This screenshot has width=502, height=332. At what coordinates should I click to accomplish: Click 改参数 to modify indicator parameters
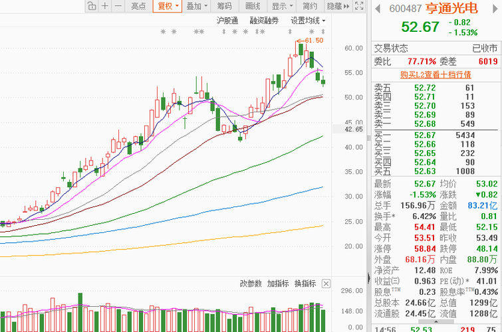point(251,284)
